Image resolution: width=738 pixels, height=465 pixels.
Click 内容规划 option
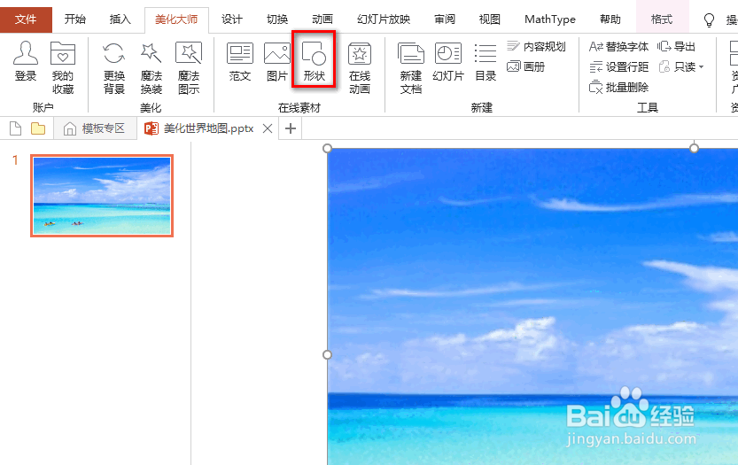point(536,46)
